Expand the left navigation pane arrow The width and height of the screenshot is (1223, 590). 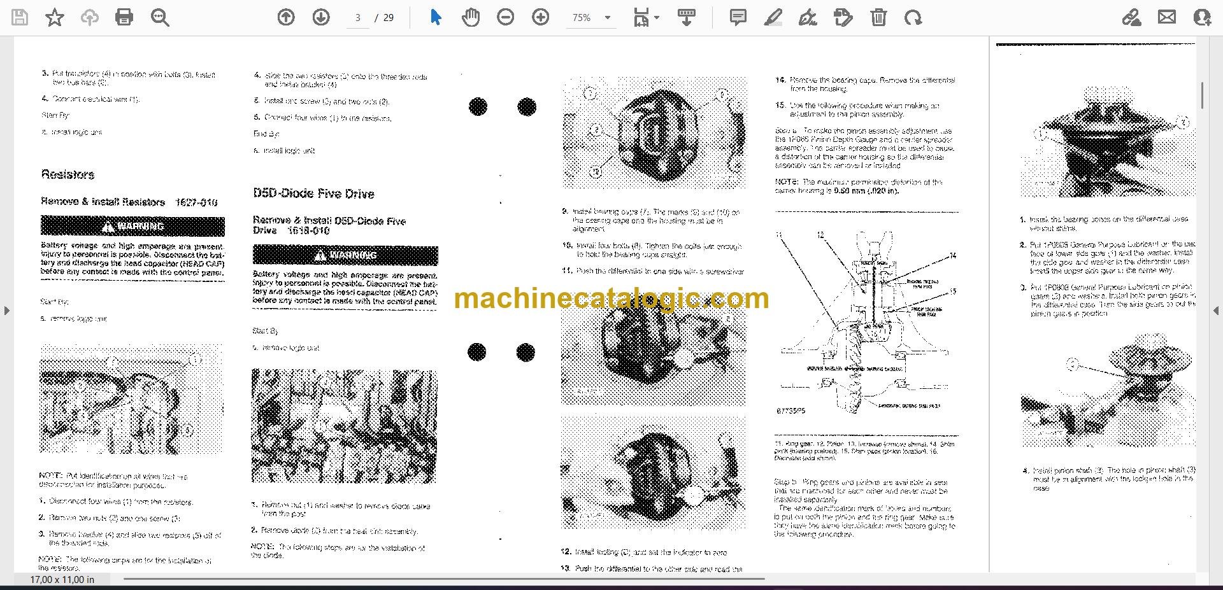click(6, 311)
